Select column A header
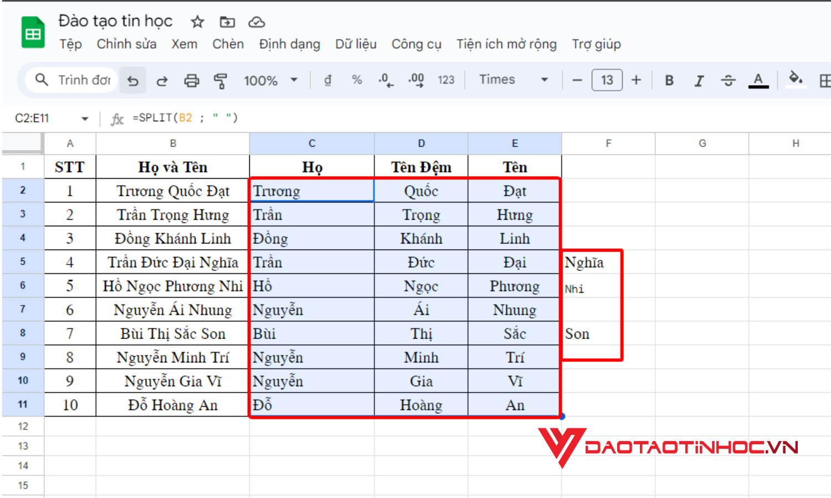Image resolution: width=831 pixels, height=498 pixels. (x=70, y=143)
